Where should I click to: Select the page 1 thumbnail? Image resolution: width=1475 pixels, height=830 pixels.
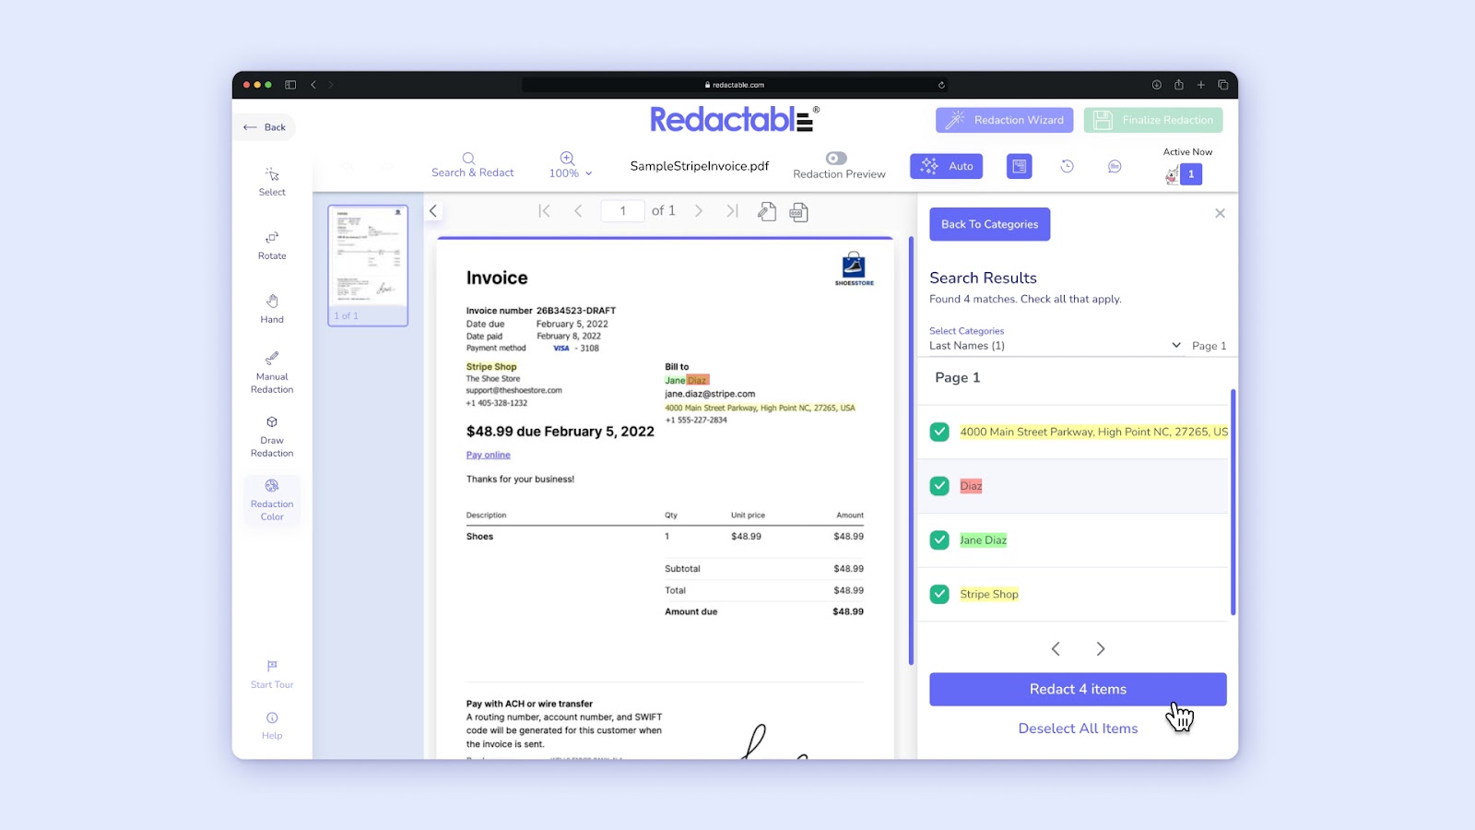[368, 266]
